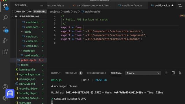Click line number 8 in the gutter
This screenshot has width=185, height=104.
point(55,43)
